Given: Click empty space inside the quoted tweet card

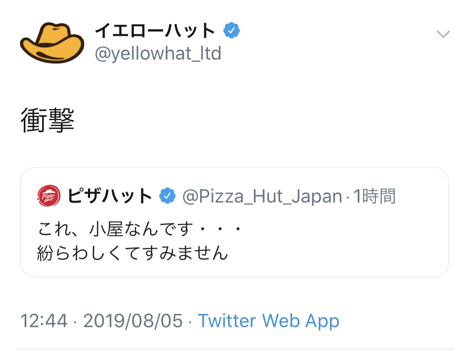Looking at the screenshot, I should (354, 246).
